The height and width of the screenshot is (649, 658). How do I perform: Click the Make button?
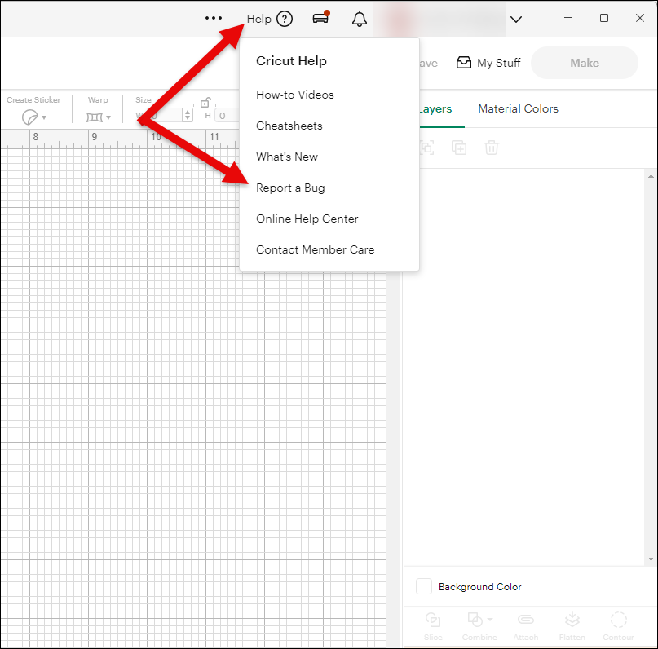[x=584, y=62]
